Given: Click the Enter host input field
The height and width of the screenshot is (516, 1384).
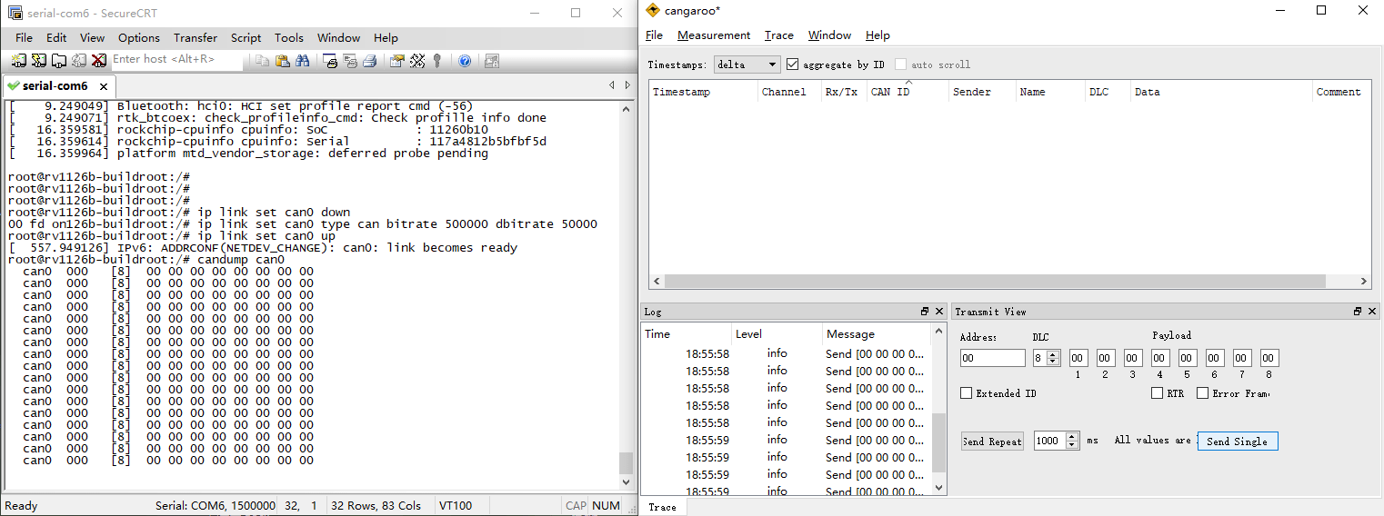Looking at the screenshot, I should 176,60.
